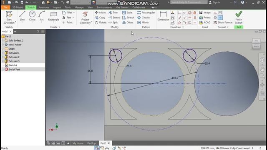267x150 pixels.
Task: Switch to the Annotate tab
Action: click(x=43, y=7)
